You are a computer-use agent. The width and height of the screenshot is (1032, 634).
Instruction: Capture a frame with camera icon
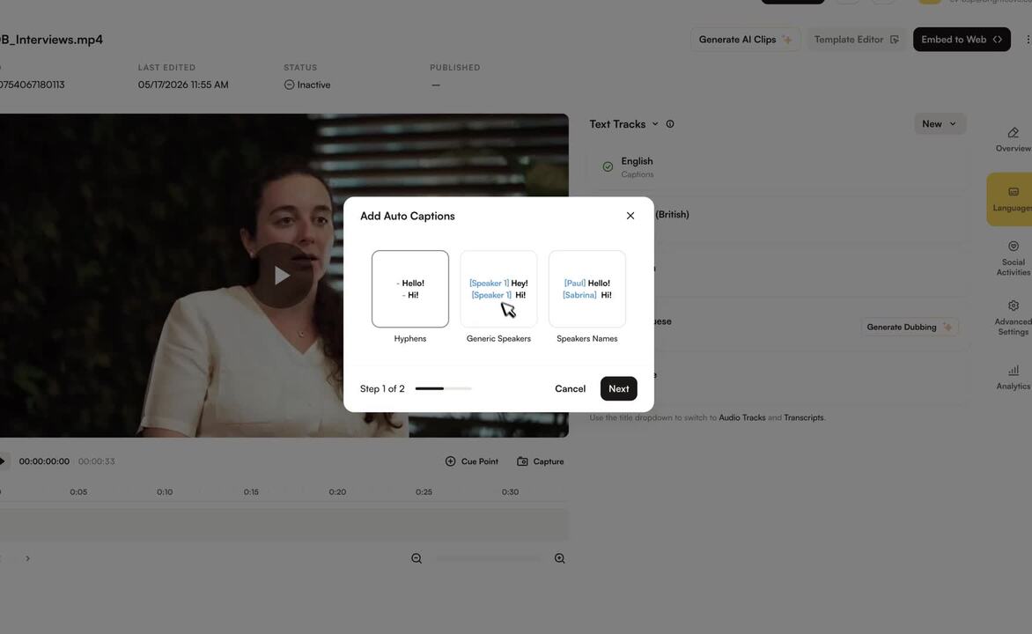(x=541, y=461)
